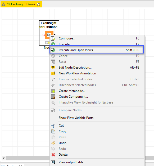
Task: Click the Interactive View magnifier icon
Action: click(53, 102)
